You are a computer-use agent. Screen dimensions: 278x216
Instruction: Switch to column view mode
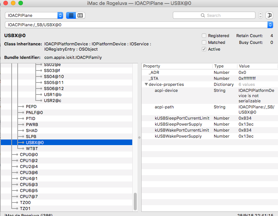click(x=80, y=15)
